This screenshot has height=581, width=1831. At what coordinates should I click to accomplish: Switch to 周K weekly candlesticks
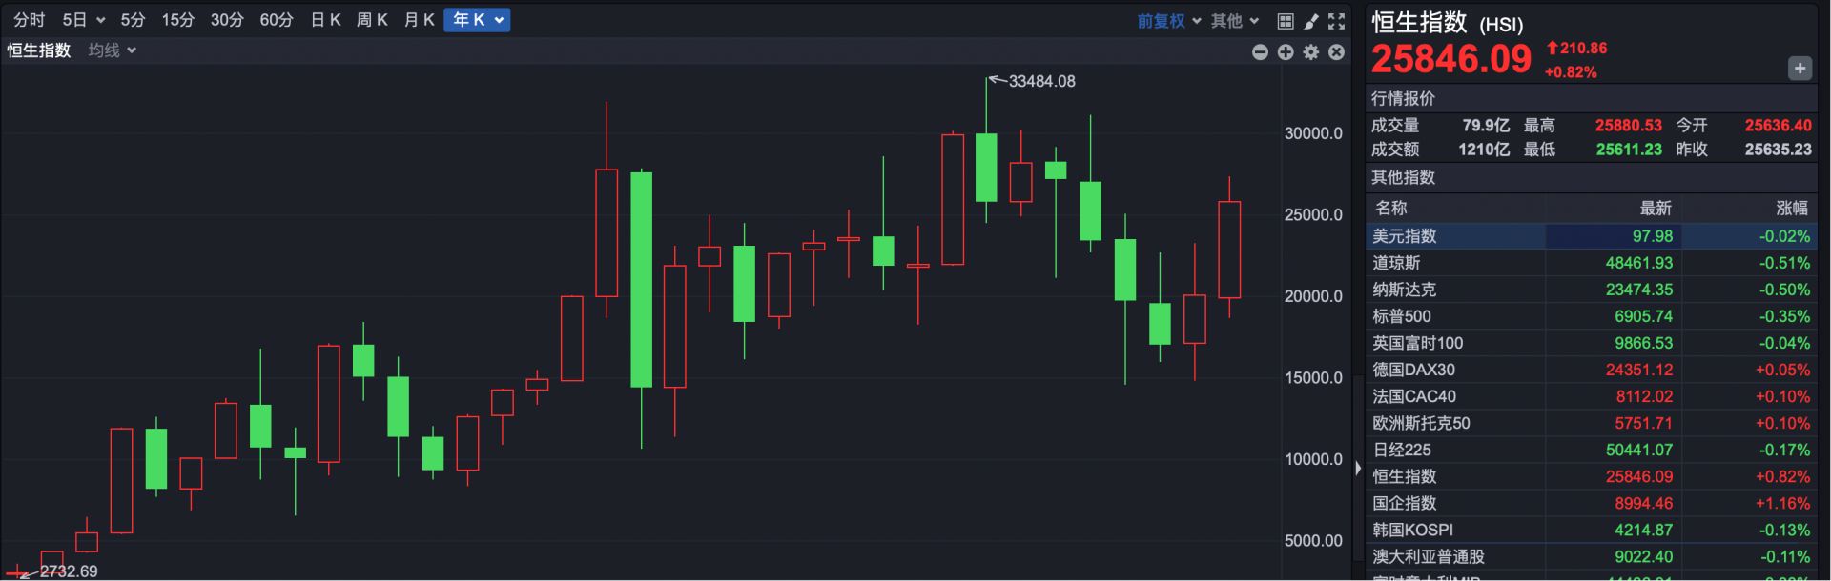(372, 20)
